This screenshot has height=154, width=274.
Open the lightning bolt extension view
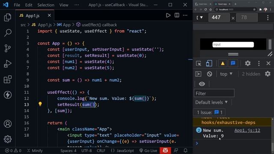tap(8, 95)
